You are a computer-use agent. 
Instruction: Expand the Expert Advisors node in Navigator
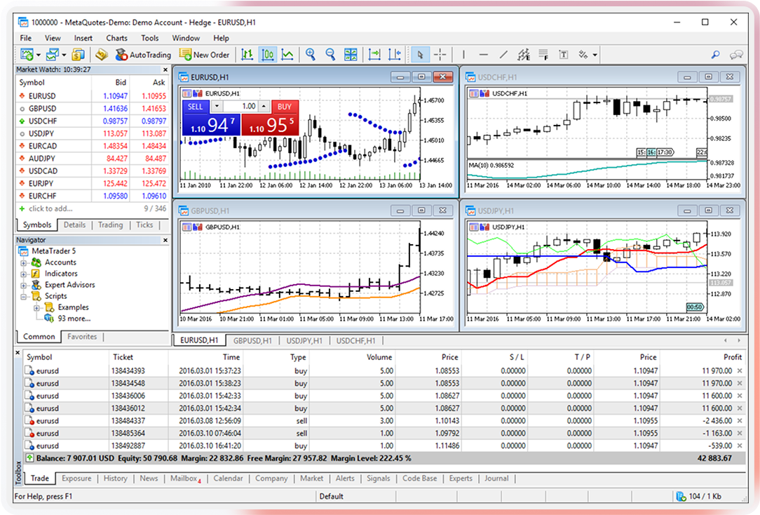tap(23, 285)
